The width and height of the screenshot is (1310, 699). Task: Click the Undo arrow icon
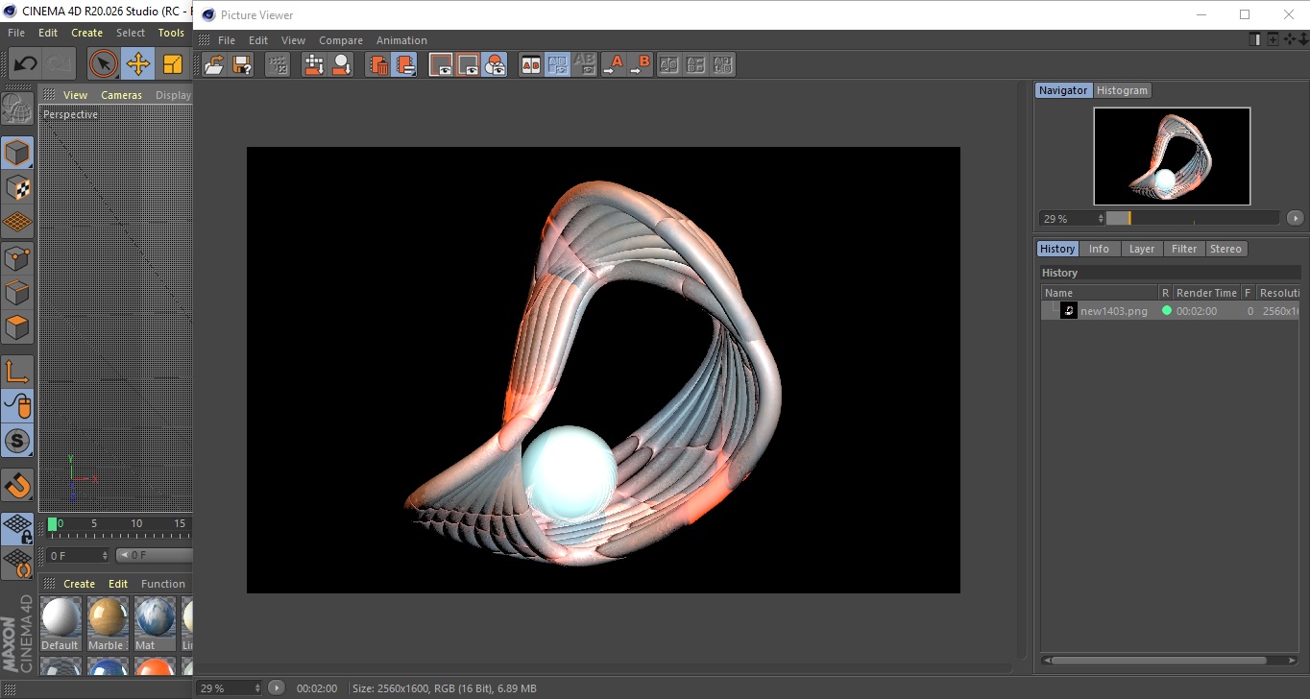(x=25, y=64)
